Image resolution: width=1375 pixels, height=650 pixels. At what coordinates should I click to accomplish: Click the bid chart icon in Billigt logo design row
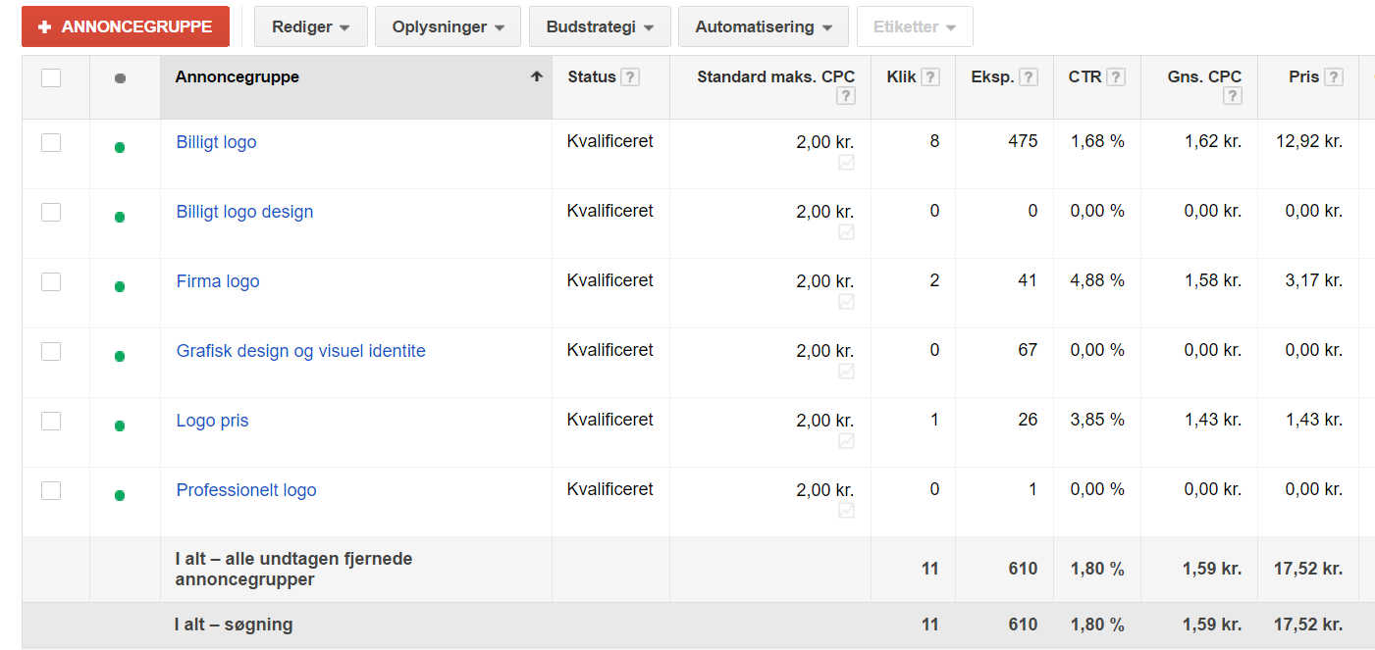846,232
